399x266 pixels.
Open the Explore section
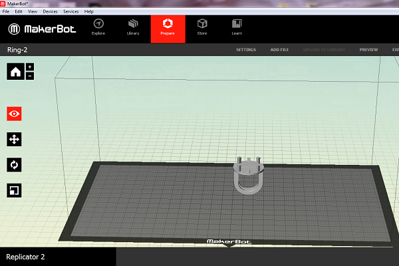tap(98, 27)
